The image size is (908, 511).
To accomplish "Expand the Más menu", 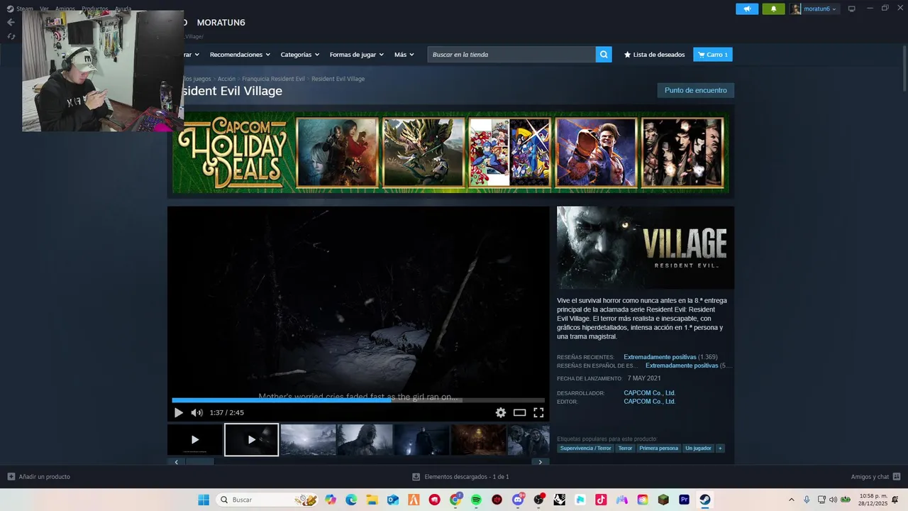I will pyautogui.click(x=405, y=55).
